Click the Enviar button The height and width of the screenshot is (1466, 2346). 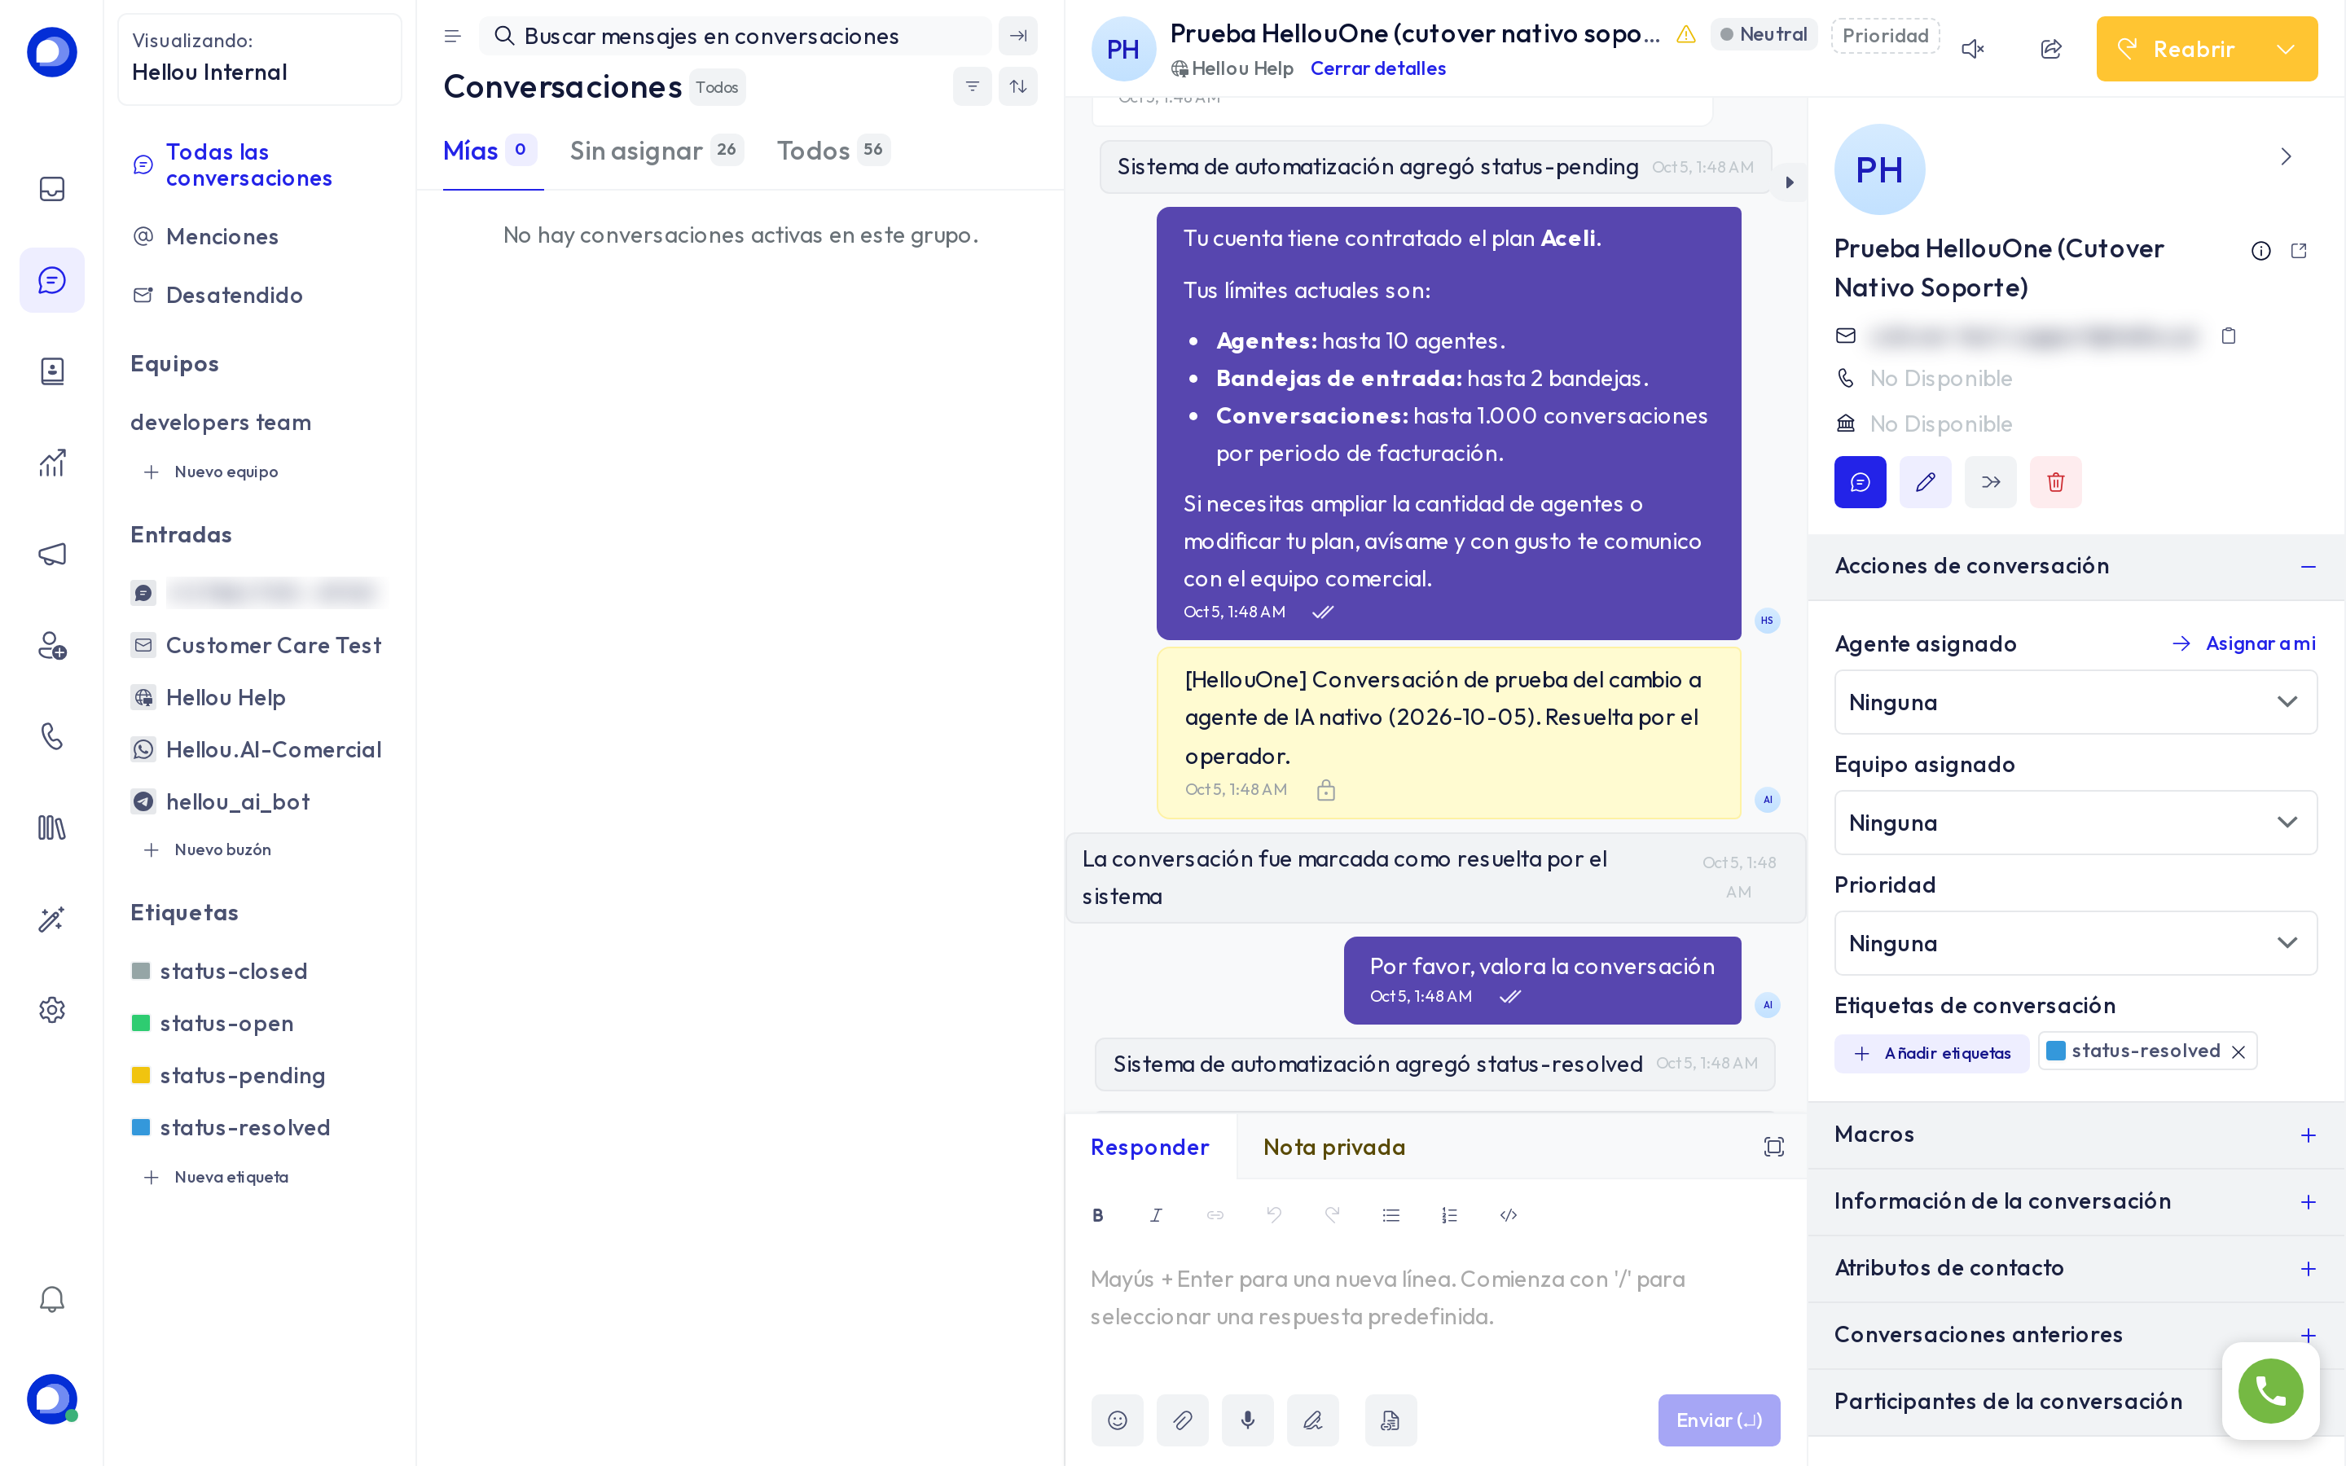point(1719,1420)
